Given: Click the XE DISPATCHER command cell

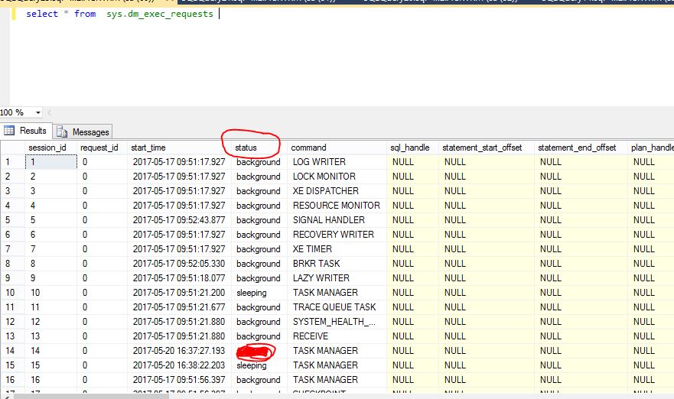Looking at the screenshot, I should 337,191.
